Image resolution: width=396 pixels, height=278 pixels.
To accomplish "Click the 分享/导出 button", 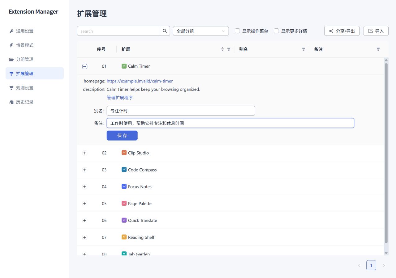I will [342, 31].
